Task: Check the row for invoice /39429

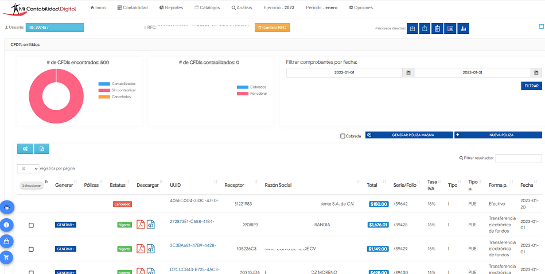Action: (x=31, y=249)
